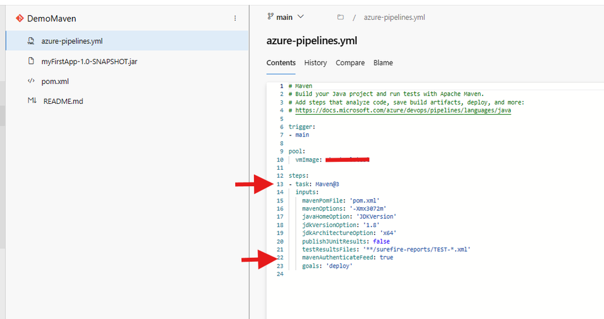Click the root folder breadcrumb icon
The height and width of the screenshot is (319, 604).
tap(340, 17)
